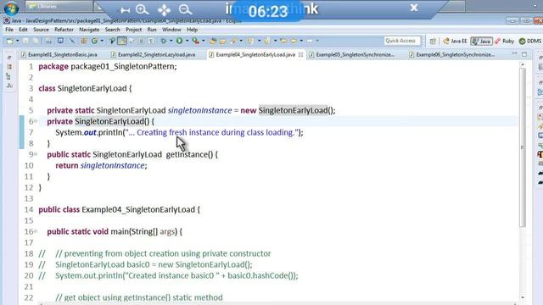Close the Example04_SingletonEarlyLoad.java tab
The image size is (543, 305).
pyautogui.click(x=300, y=54)
